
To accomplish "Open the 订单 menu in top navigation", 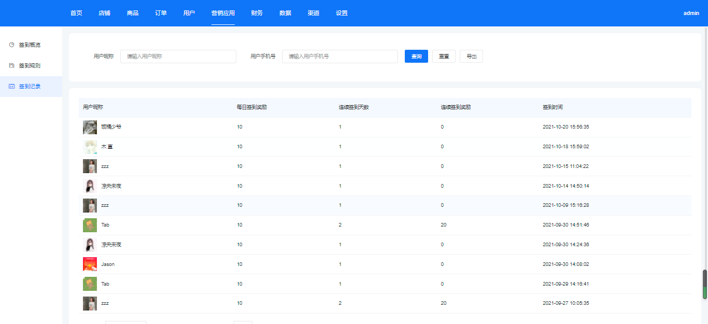I will [x=161, y=13].
